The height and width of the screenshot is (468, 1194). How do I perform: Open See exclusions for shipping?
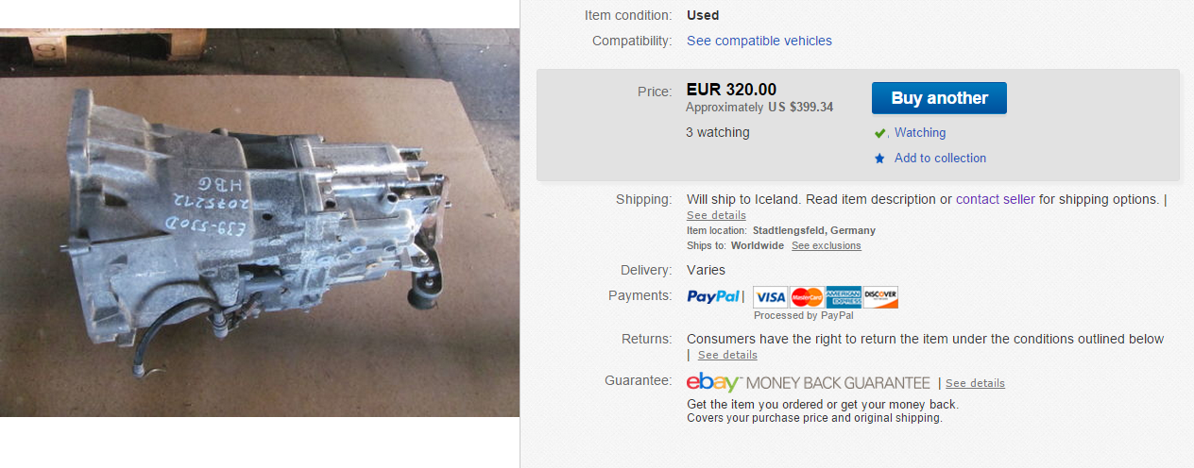point(827,245)
